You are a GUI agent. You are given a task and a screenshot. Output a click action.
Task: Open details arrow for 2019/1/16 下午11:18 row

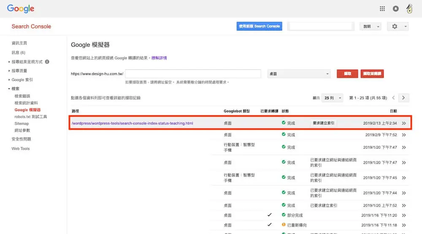coord(404,225)
